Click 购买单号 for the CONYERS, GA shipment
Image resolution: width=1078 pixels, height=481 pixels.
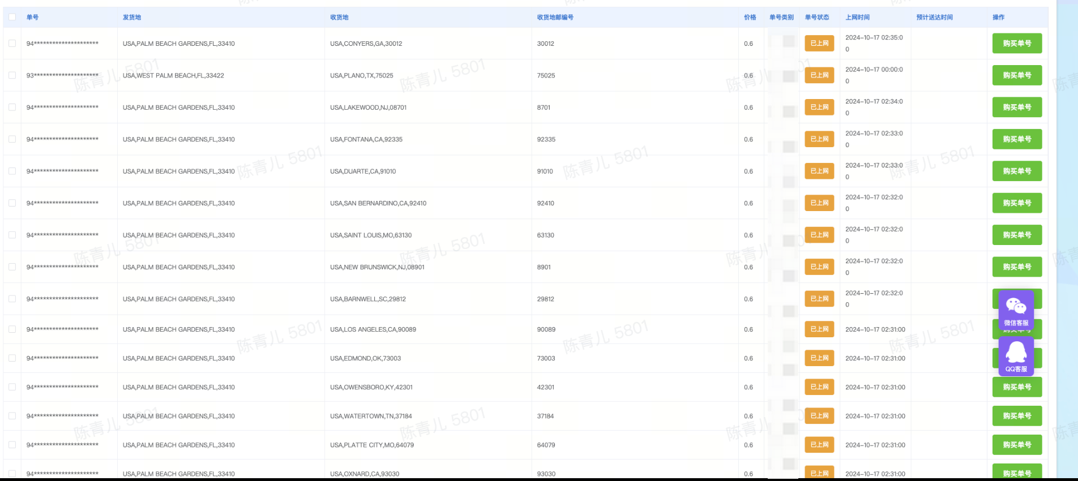1017,44
